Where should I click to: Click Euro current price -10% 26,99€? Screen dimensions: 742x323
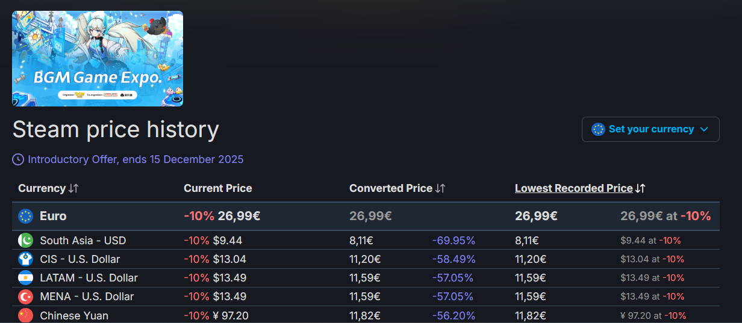pyautogui.click(x=222, y=216)
